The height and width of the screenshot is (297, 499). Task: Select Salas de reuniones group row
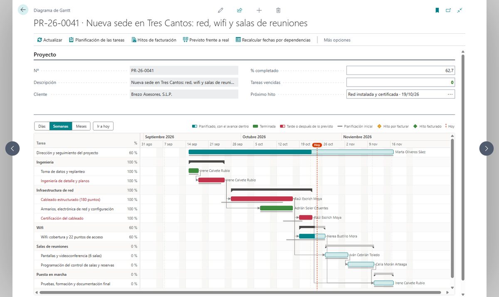pyautogui.click(x=87, y=246)
